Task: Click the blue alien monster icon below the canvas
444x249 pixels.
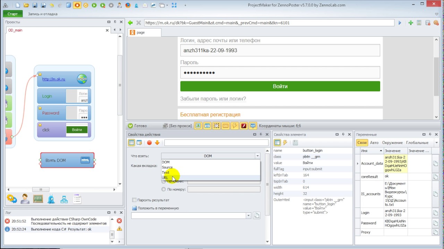Action: point(51,199)
